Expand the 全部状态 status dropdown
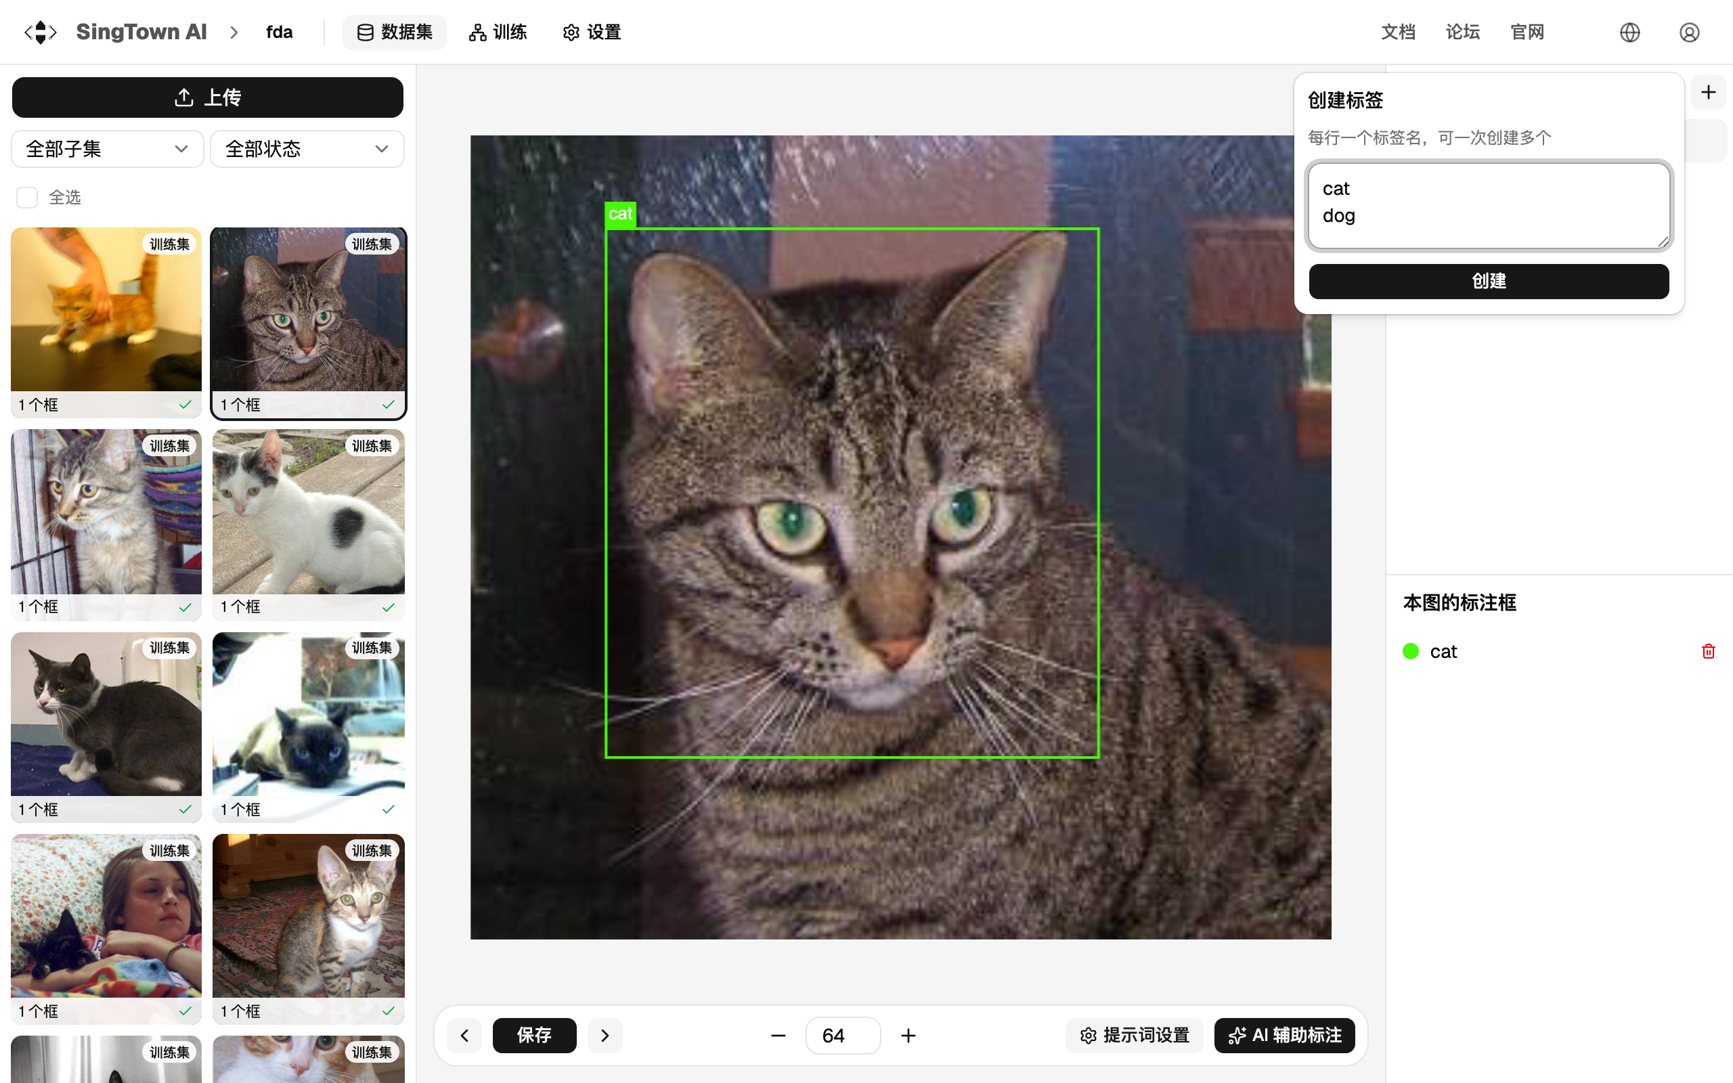The width and height of the screenshot is (1733, 1083). [x=307, y=149]
